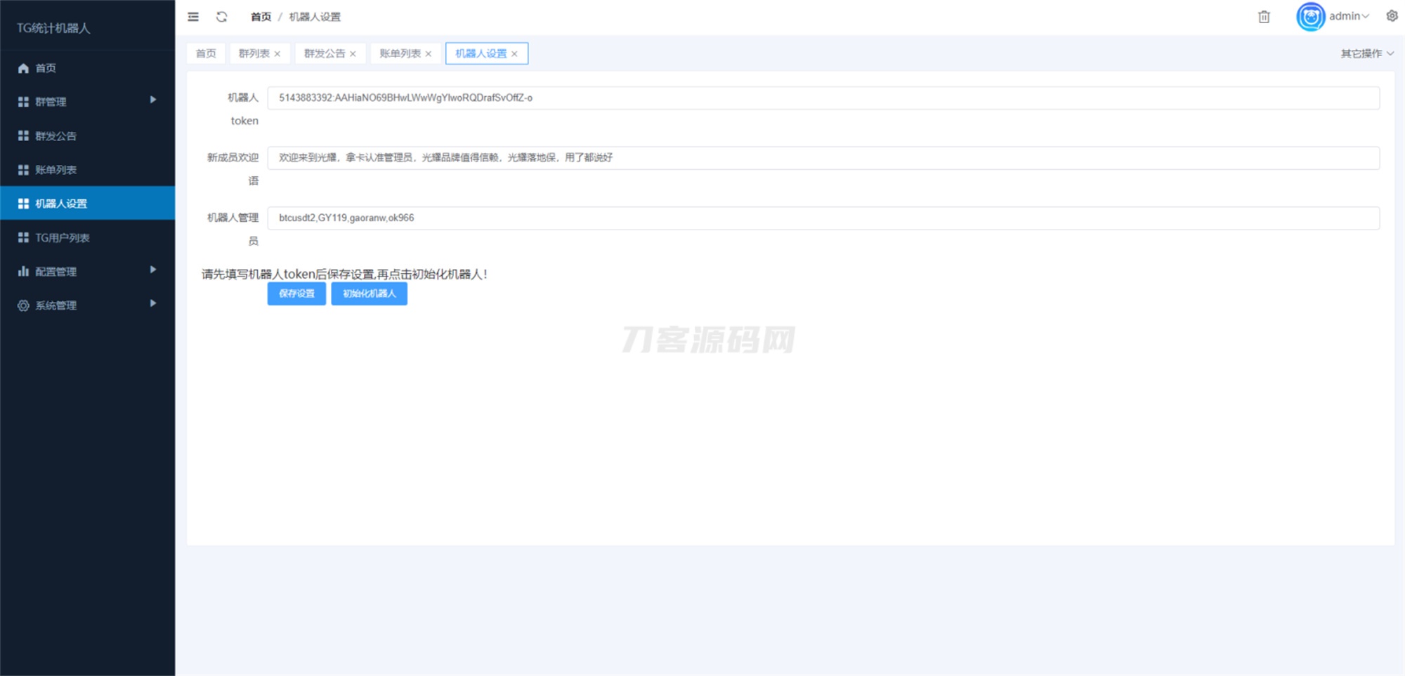The width and height of the screenshot is (1405, 676).
Task: Click the trash icon in the top bar
Action: pyautogui.click(x=1264, y=16)
